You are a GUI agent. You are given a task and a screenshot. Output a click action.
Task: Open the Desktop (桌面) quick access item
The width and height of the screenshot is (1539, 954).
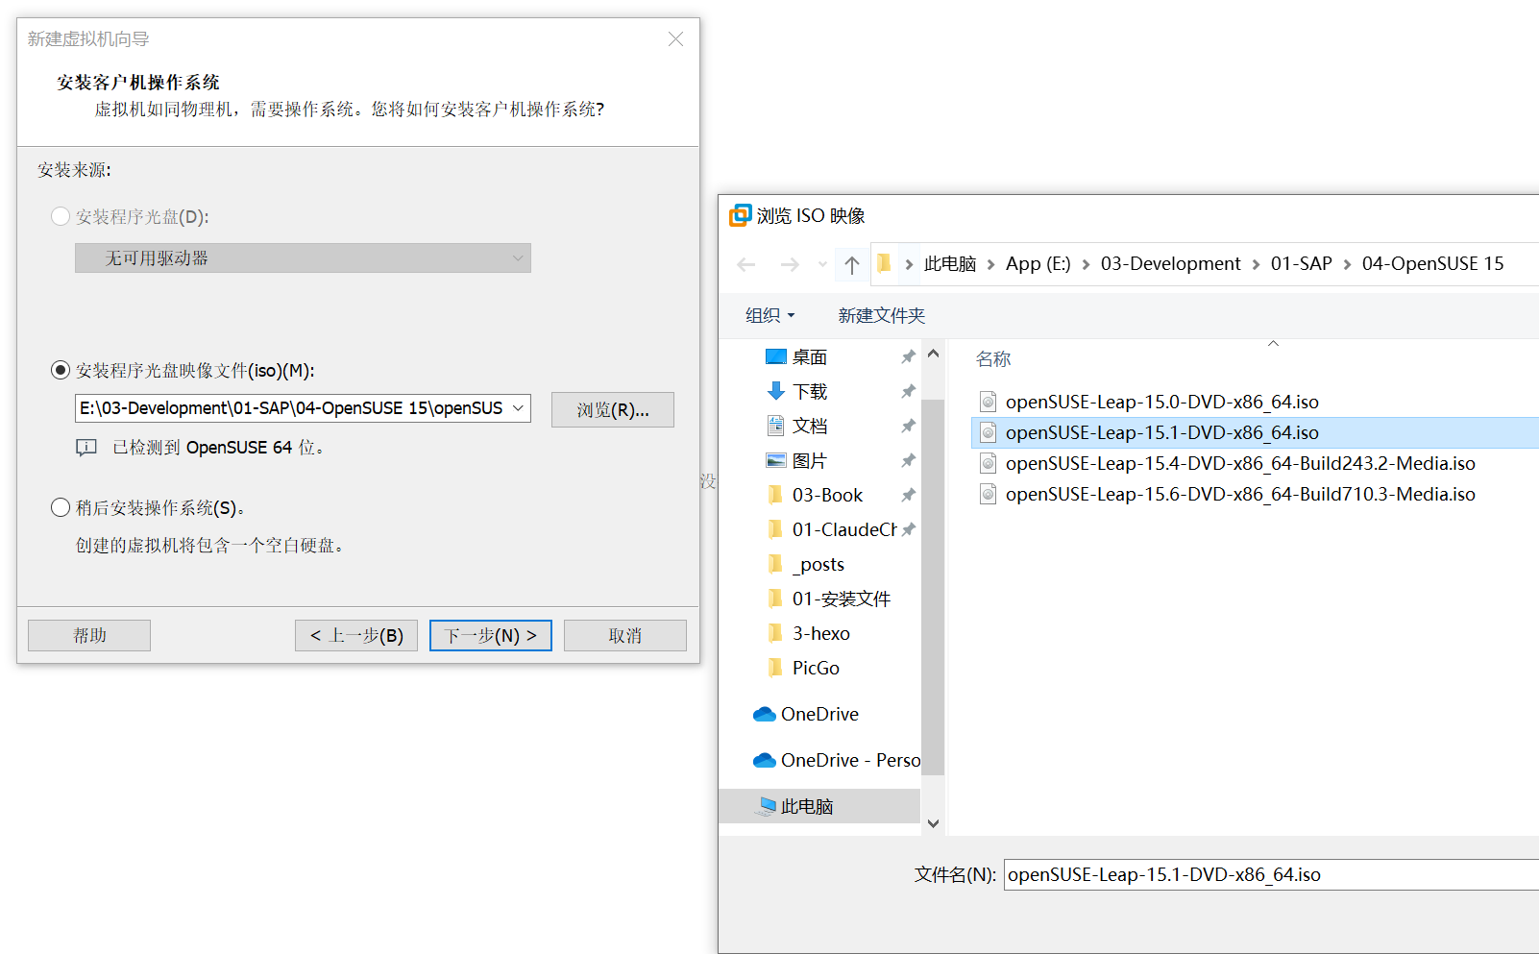point(809,357)
